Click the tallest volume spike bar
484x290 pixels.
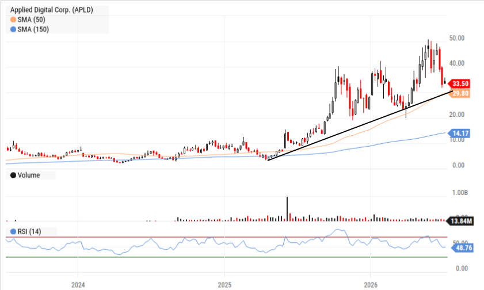coord(287,209)
